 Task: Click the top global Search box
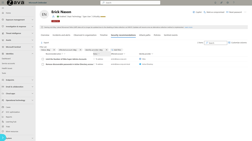click(130, 3)
